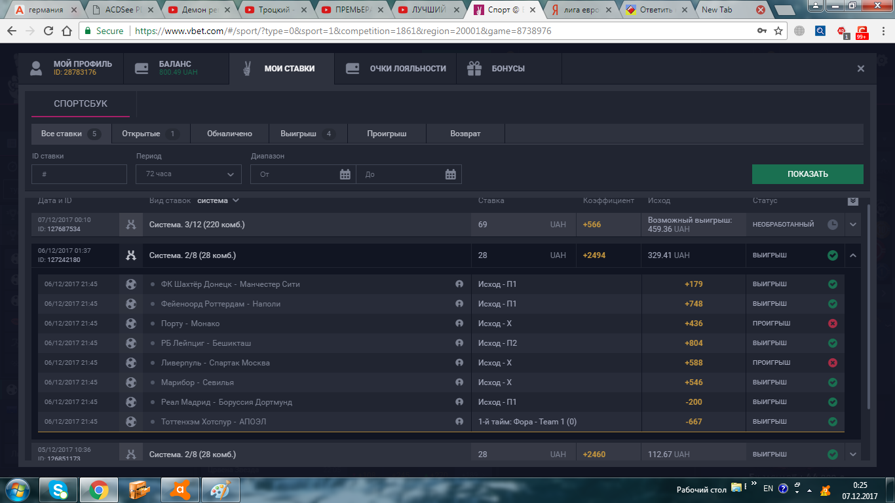
Task: Click system icon for bet 127242180
Action: [131, 255]
